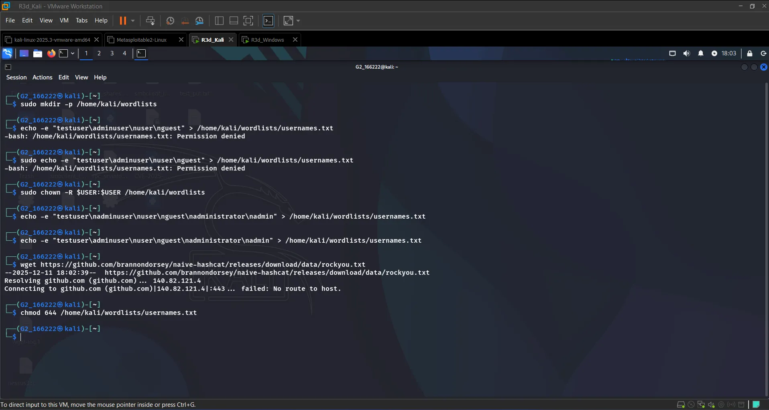
Task: Take a snapshot of this virtual machine
Action: [170, 20]
